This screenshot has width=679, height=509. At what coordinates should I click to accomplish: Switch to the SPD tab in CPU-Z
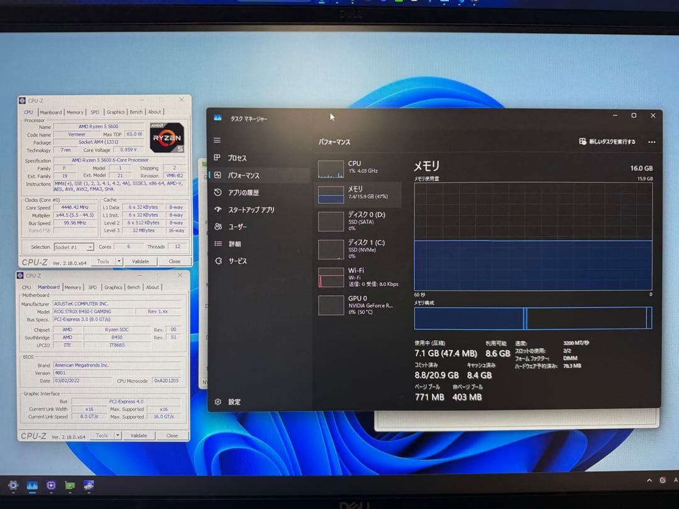[95, 112]
